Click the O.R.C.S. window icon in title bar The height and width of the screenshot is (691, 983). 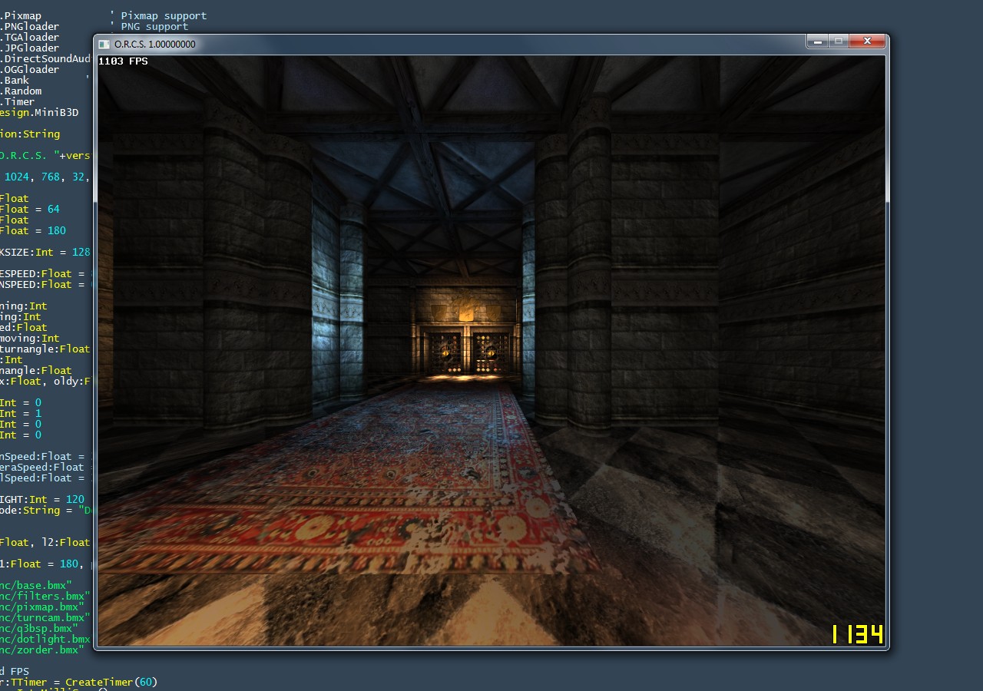(x=104, y=45)
